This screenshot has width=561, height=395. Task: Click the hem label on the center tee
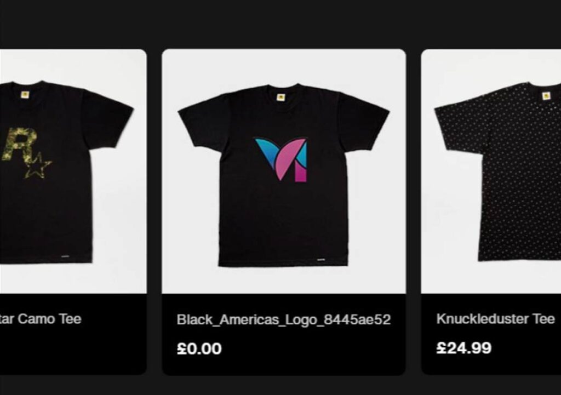[321, 260]
